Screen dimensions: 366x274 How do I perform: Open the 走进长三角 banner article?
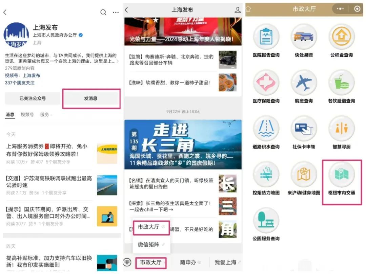(x=183, y=144)
